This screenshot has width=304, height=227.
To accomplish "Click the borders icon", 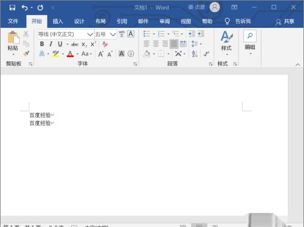I will pyautogui.click(x=161, y=54).
